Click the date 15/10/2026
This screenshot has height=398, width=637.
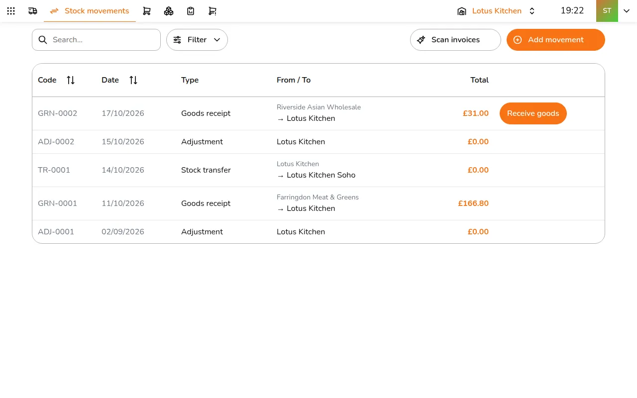click(123, 142)
